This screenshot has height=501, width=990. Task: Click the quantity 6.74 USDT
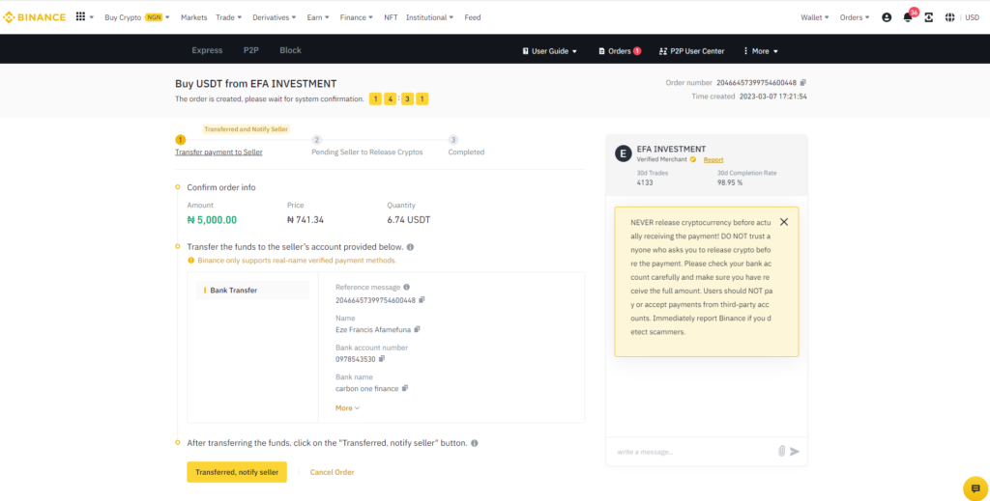[x=409, y=220]
